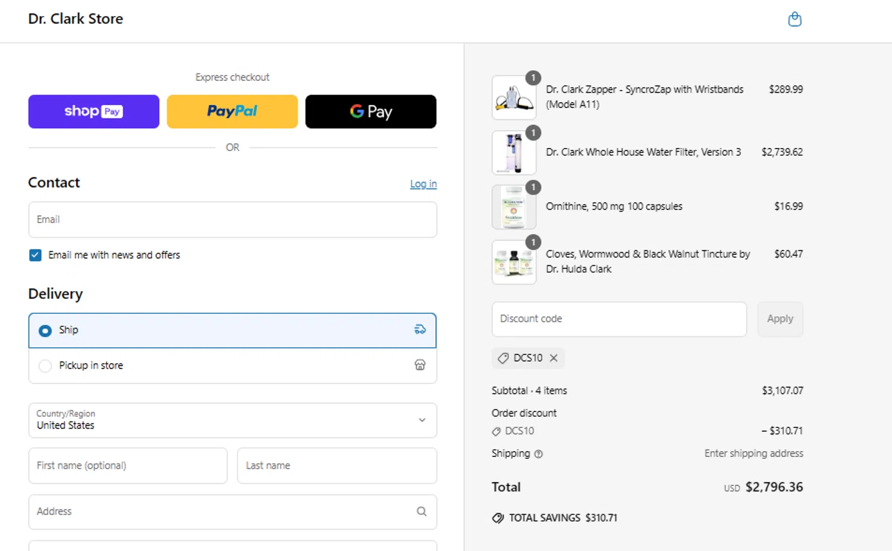Click the – $310.71 discount amount

(x=782, y=431)
